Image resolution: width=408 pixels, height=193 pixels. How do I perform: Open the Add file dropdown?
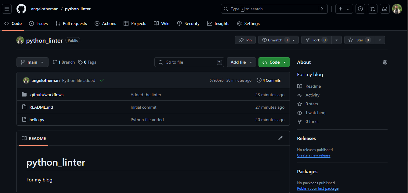pos(241,62)
